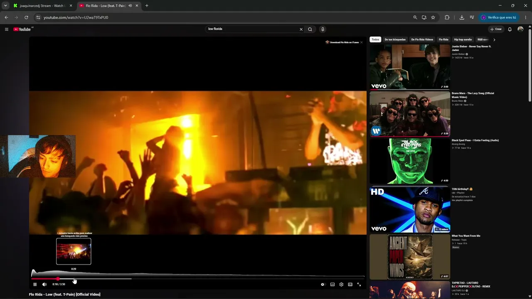532x299 pixels.
Task: Open Justin Bieber channel name link
Action: (x=458, y=54)
